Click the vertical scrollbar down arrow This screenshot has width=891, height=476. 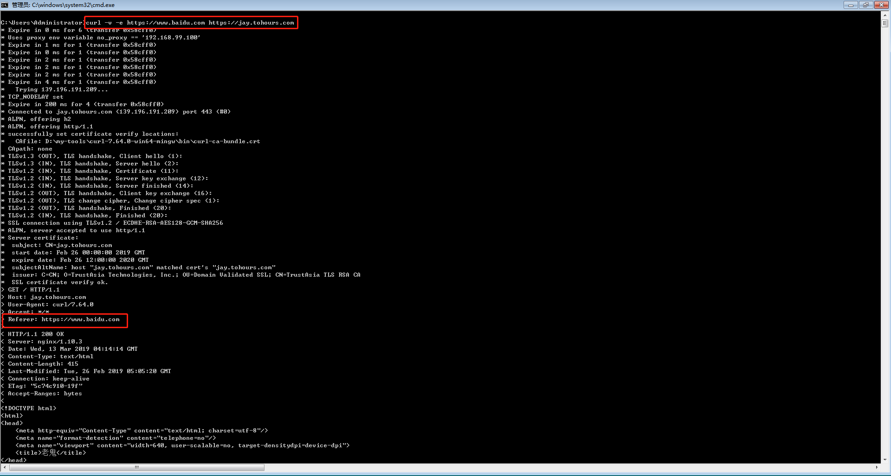coord(885,459)
